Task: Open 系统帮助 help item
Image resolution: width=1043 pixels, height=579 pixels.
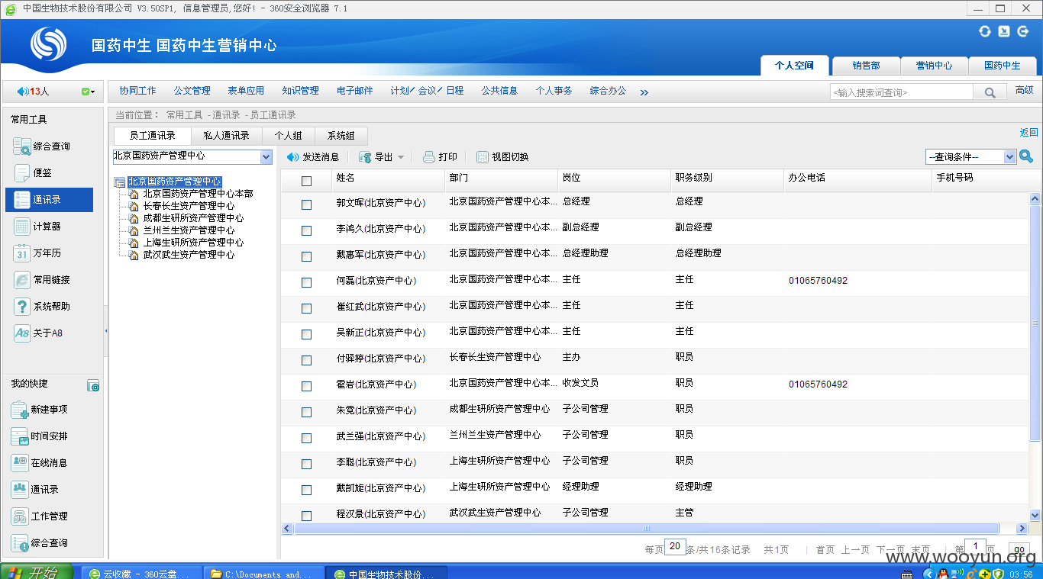Action: [42, 307]
